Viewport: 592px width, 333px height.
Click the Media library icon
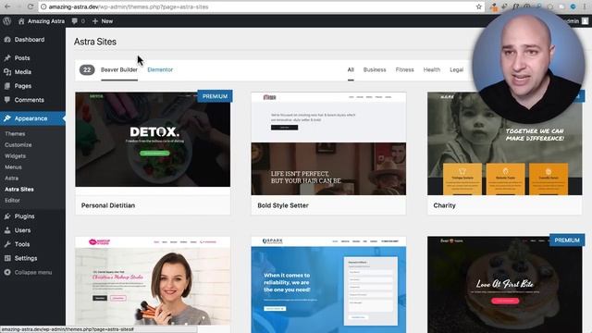click(x=7, y=72)
